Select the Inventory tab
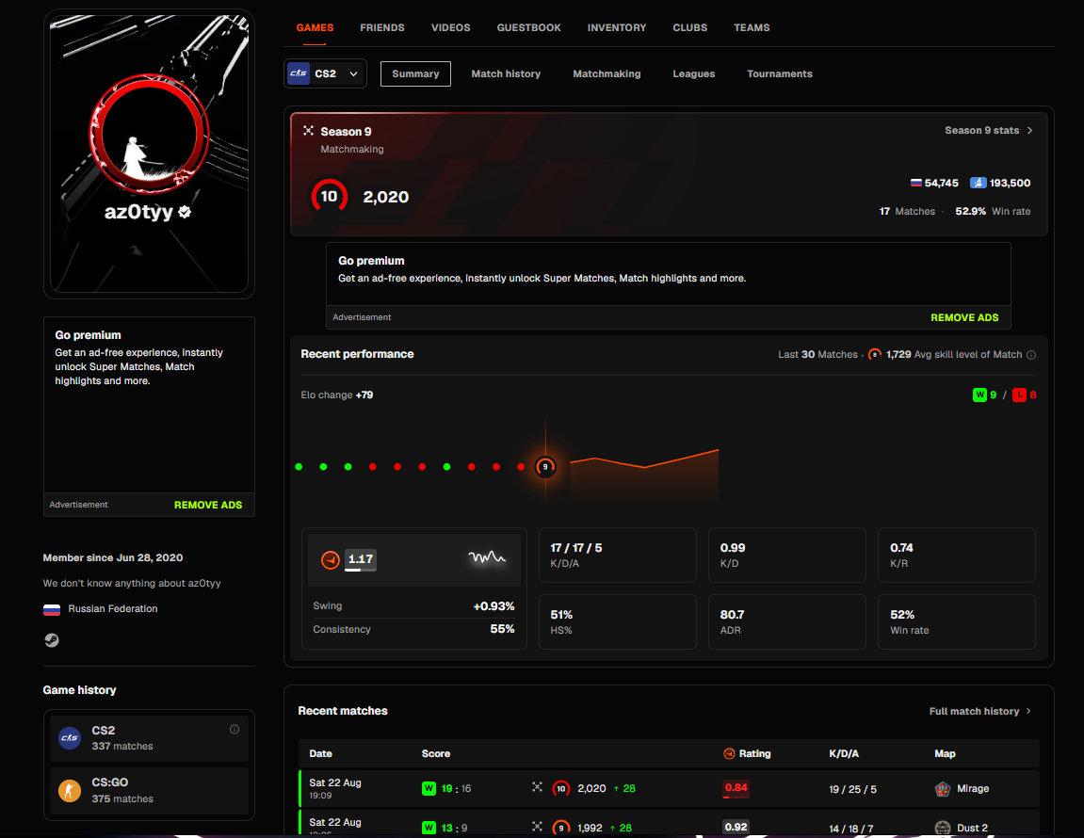1084x838 pixels. pyautogui.click(x=617, y=27)
